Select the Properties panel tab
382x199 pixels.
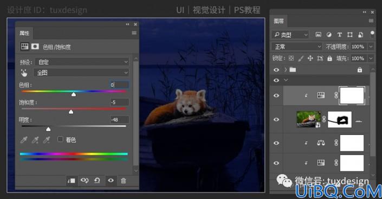(x=24, y=33)
